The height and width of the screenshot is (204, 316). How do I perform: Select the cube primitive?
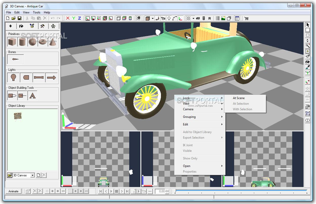coord(12,42)
